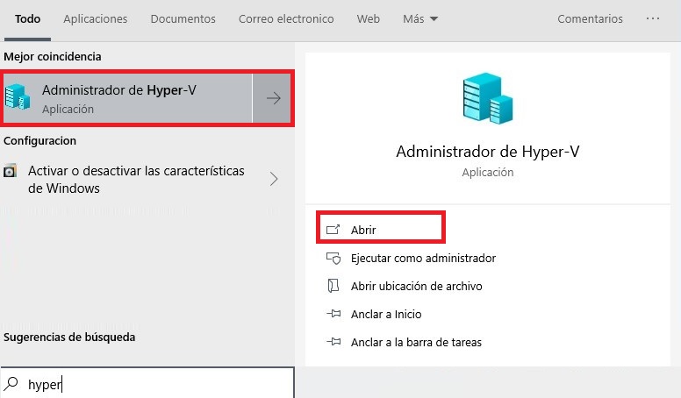
Task: Click the Comentarios link
Action: pyautogui.click(x=590, y=19)
